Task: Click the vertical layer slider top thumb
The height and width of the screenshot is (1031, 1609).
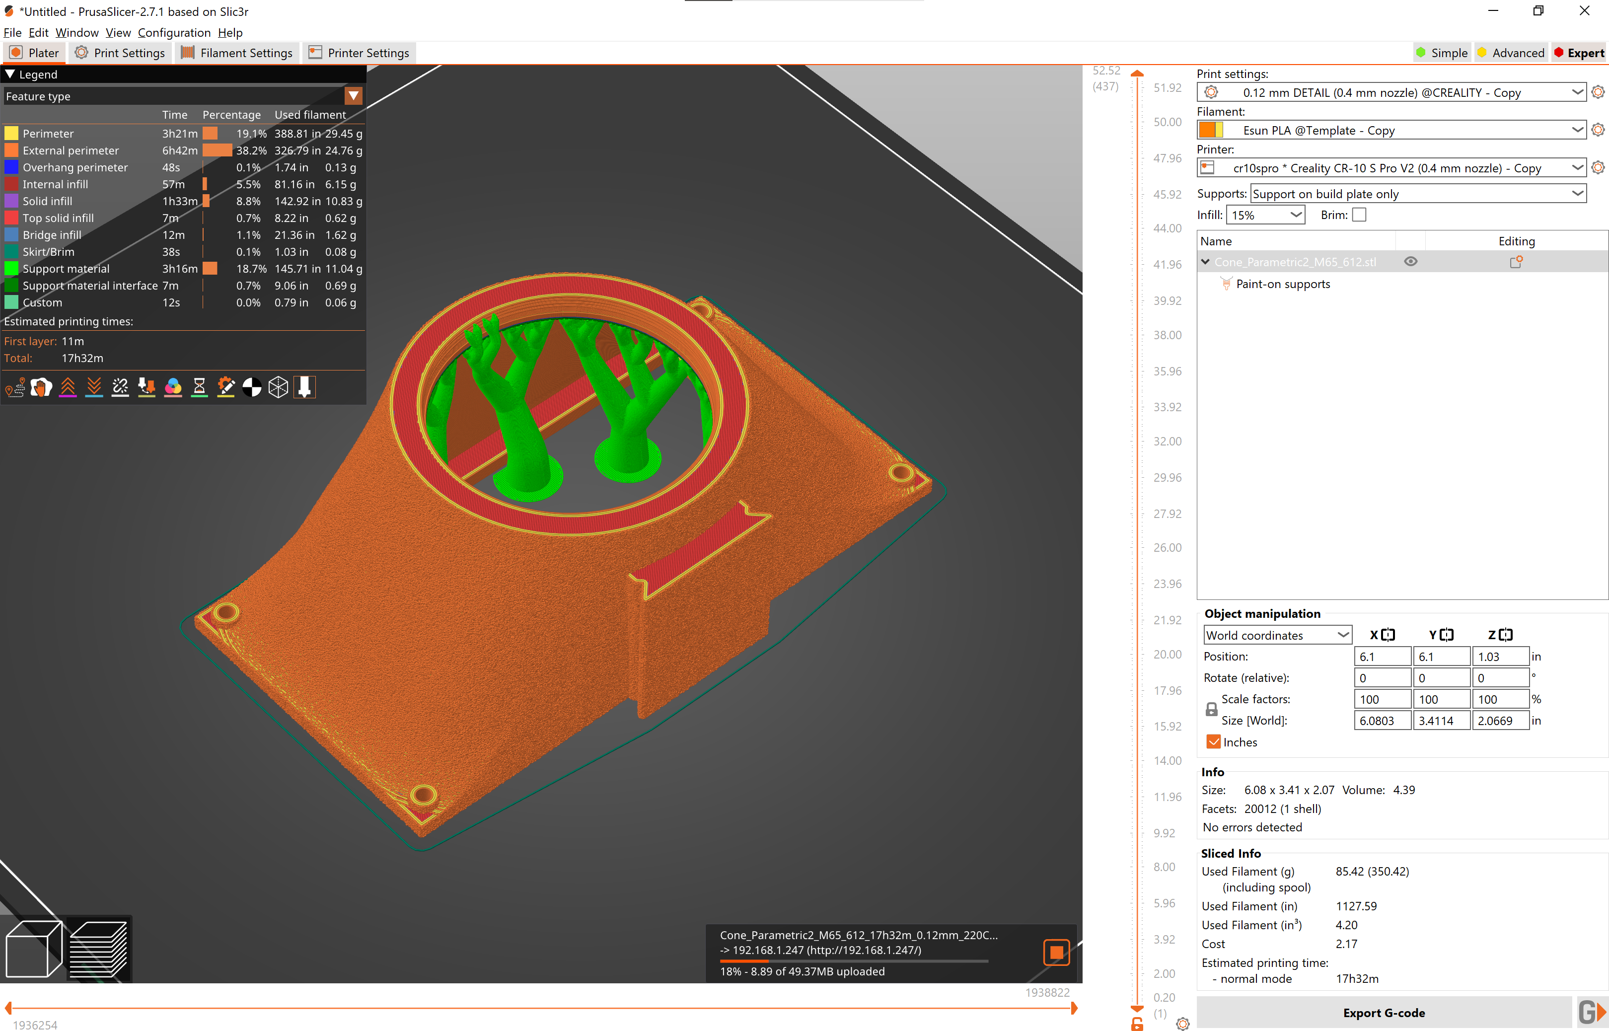Action: point(1137,74)
